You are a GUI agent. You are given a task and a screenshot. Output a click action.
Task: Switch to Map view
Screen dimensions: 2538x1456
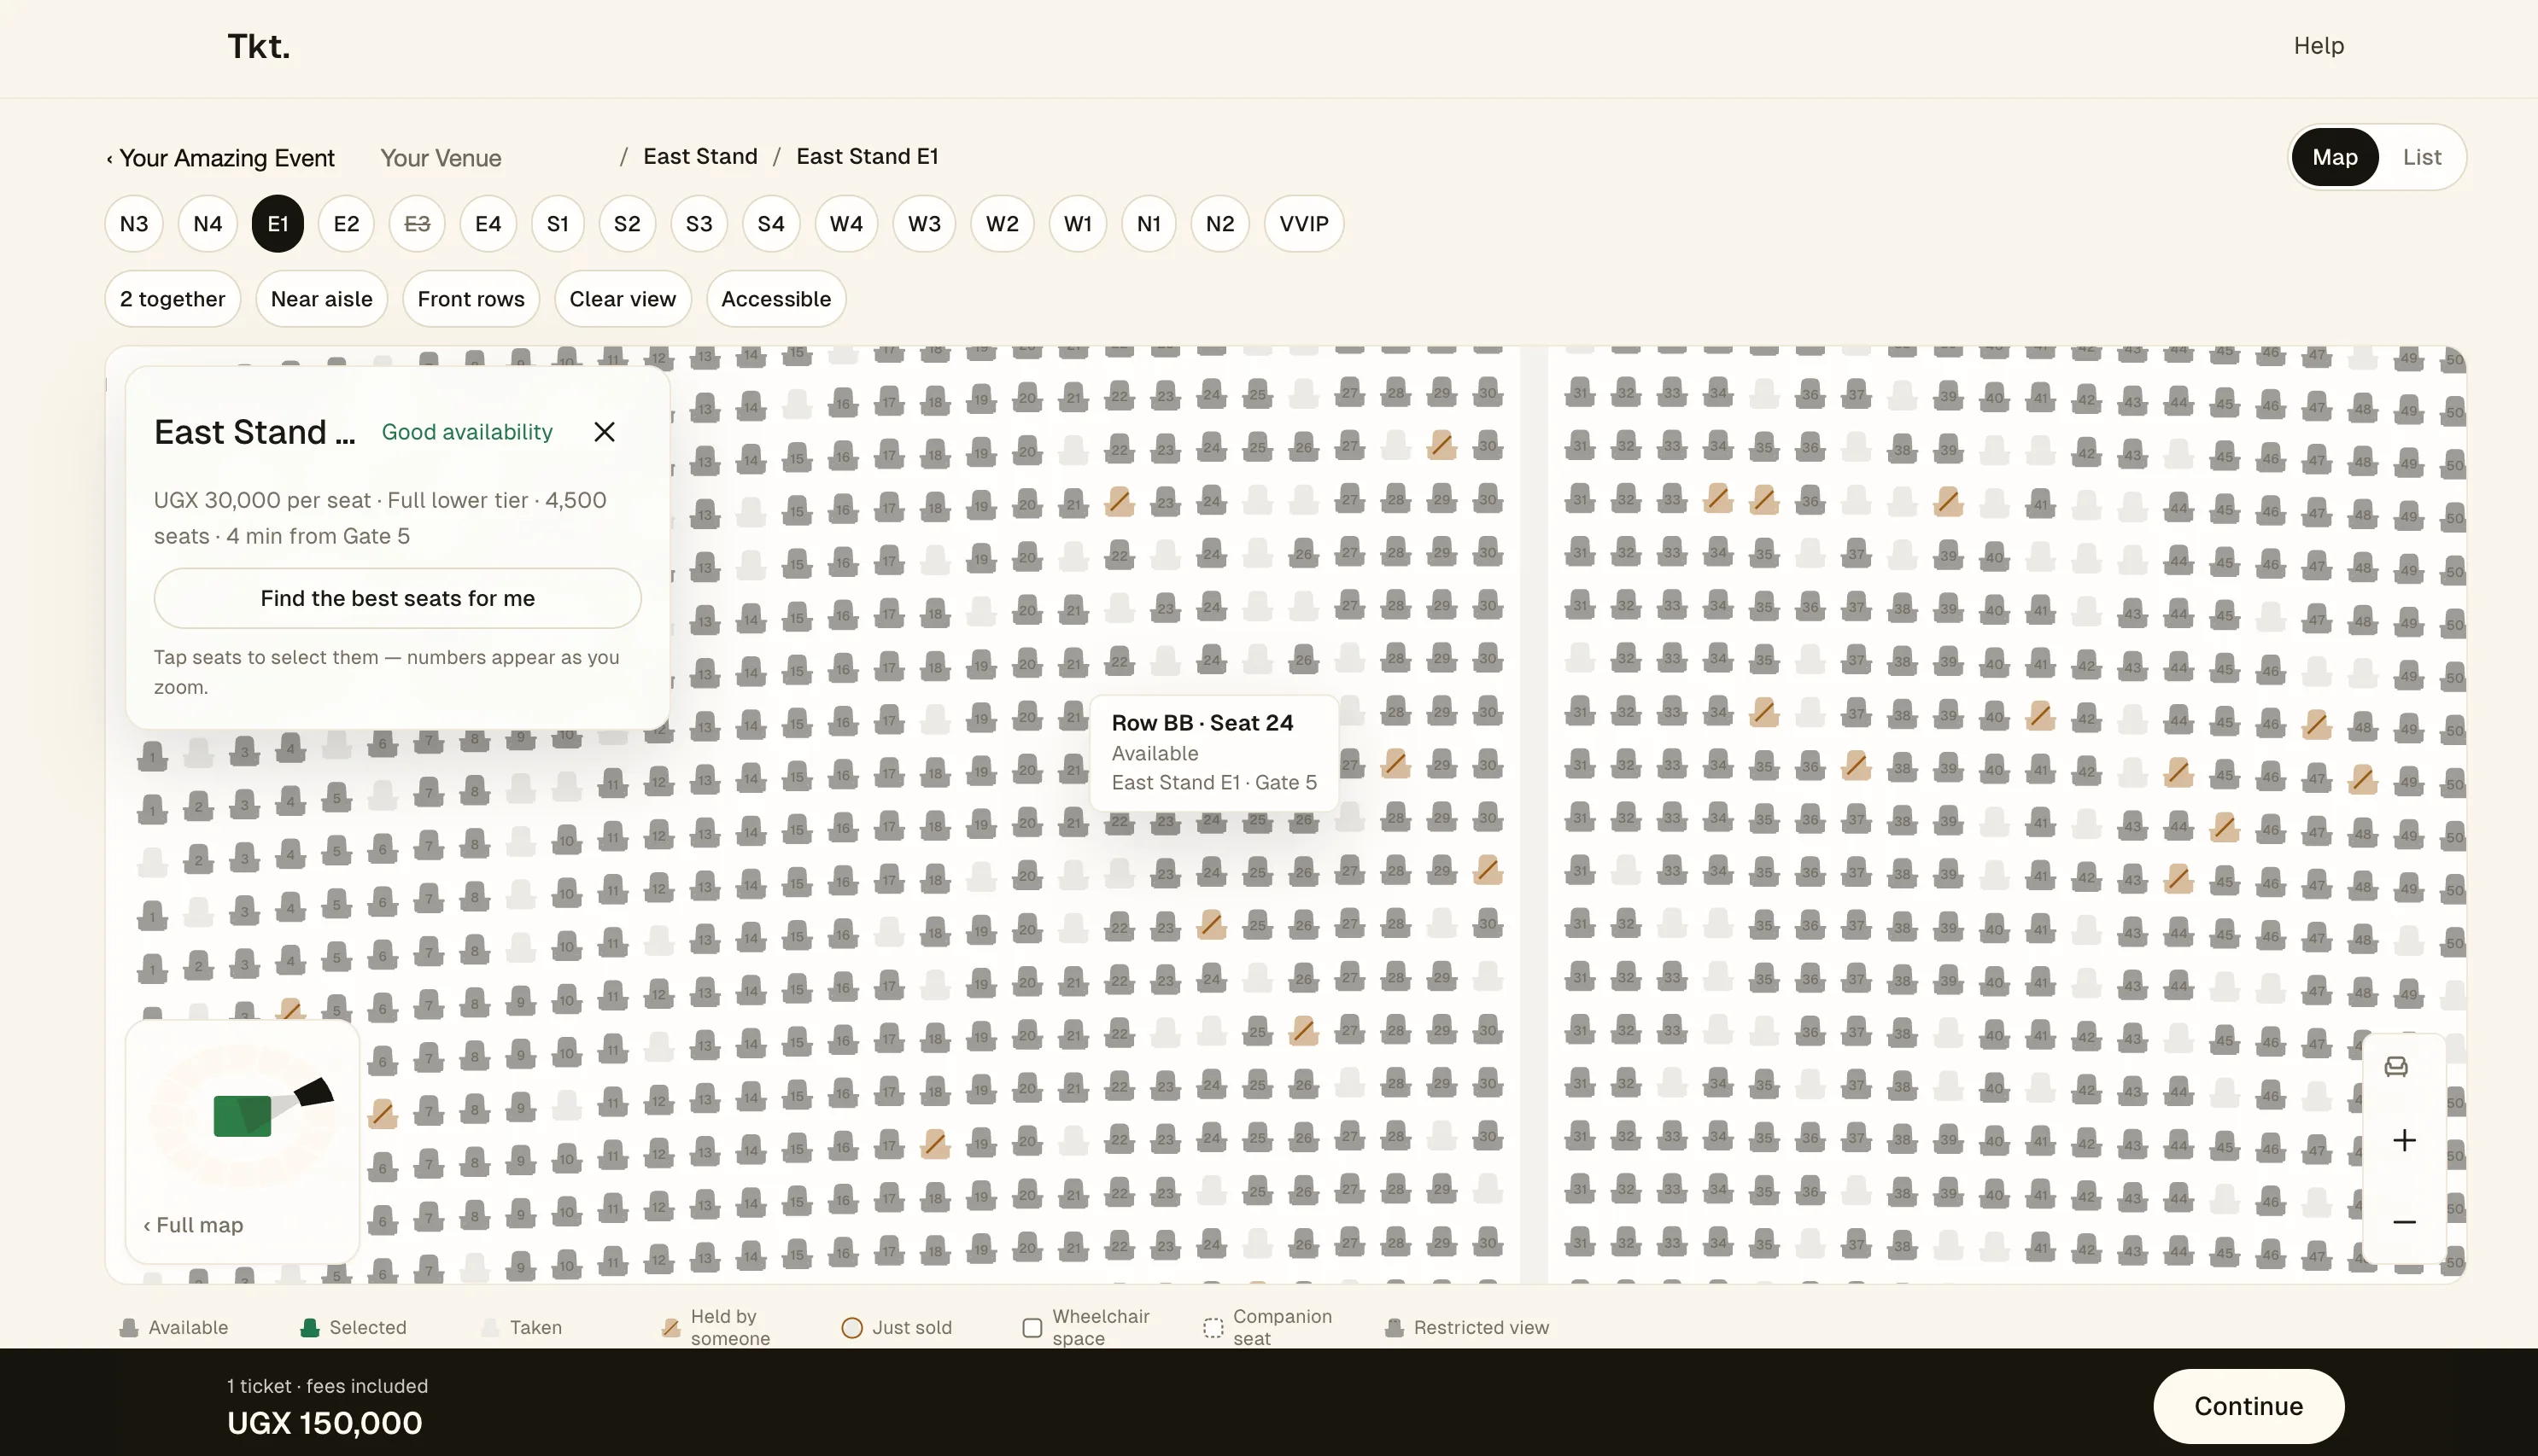pyautogui.click(x=2334, y=157)
